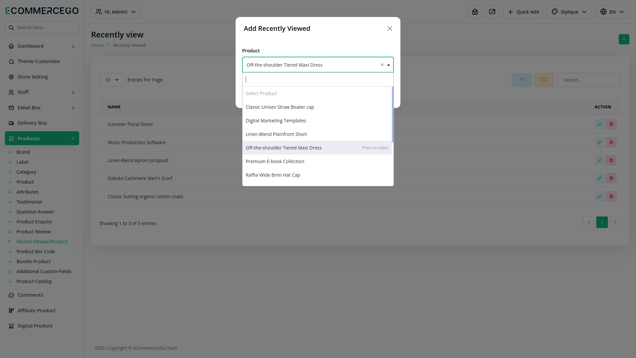This screenshot has width=636, height=358.
Task: Click the dropdown list scrollbar
Action: point(393,114)
